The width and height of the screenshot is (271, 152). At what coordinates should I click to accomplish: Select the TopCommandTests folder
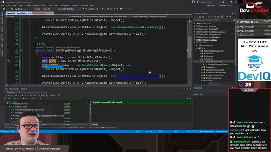tap(213, 78)
